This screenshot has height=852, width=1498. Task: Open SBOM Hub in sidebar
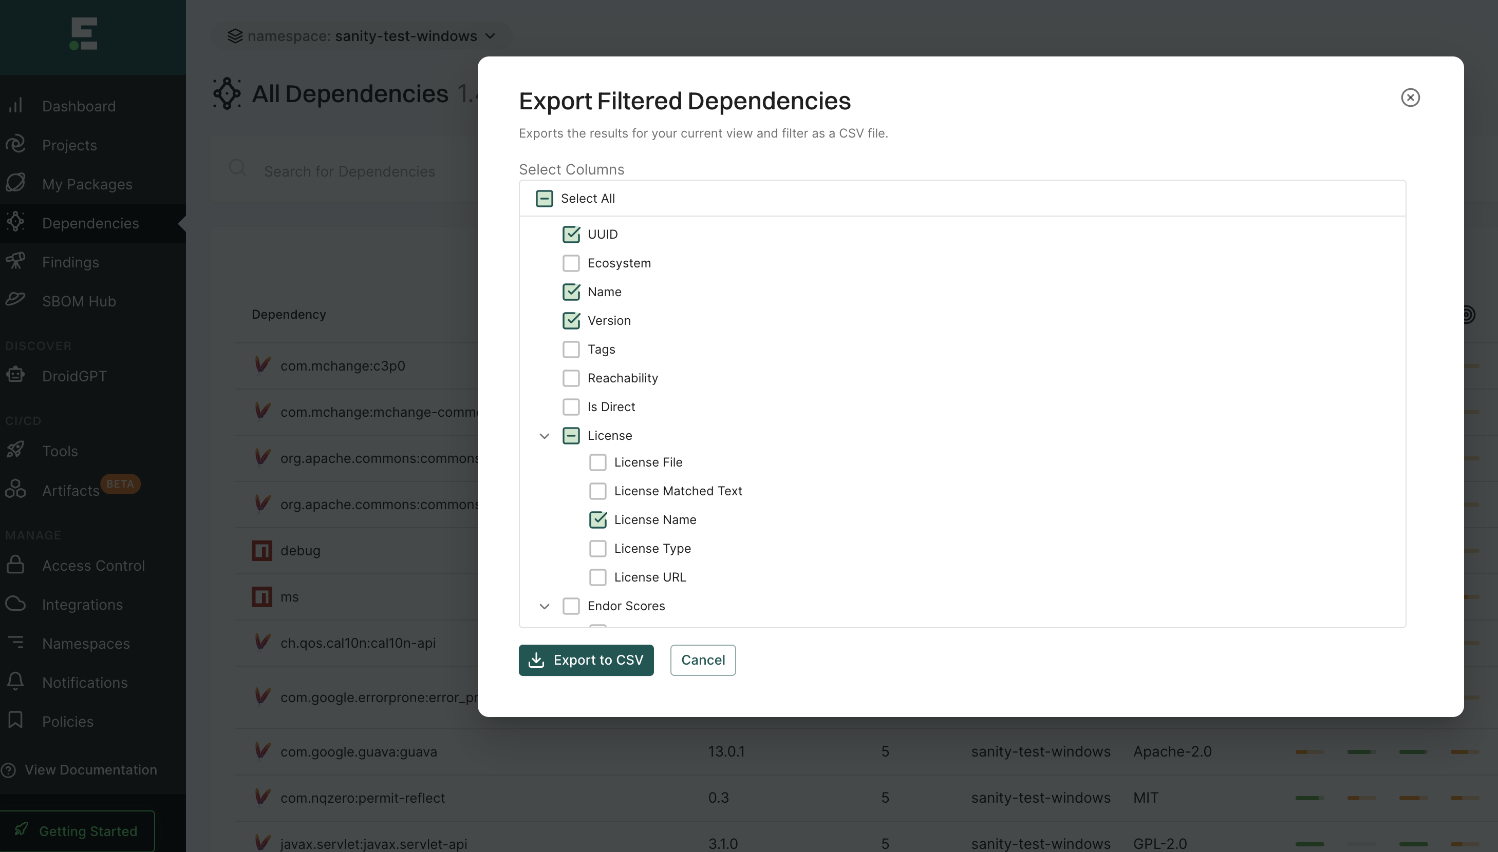(x=79, y=301)
